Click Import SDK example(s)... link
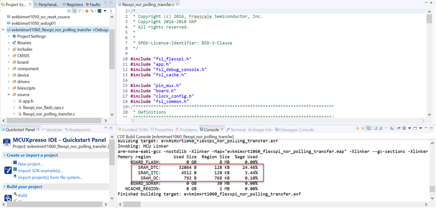436x208 pixels. coord(40,170)
